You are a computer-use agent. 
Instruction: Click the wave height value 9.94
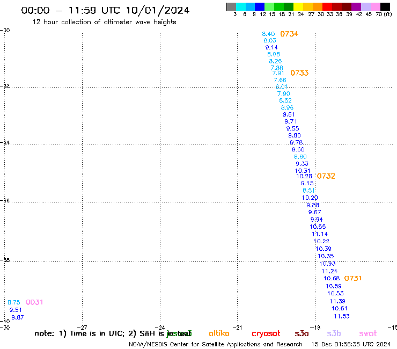point(317,220)
